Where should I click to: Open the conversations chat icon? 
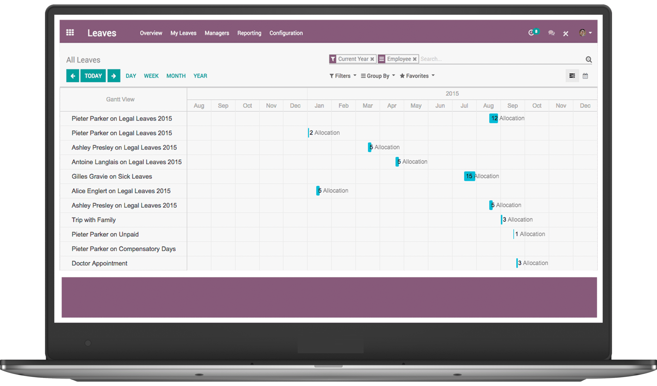click(551, 33)
